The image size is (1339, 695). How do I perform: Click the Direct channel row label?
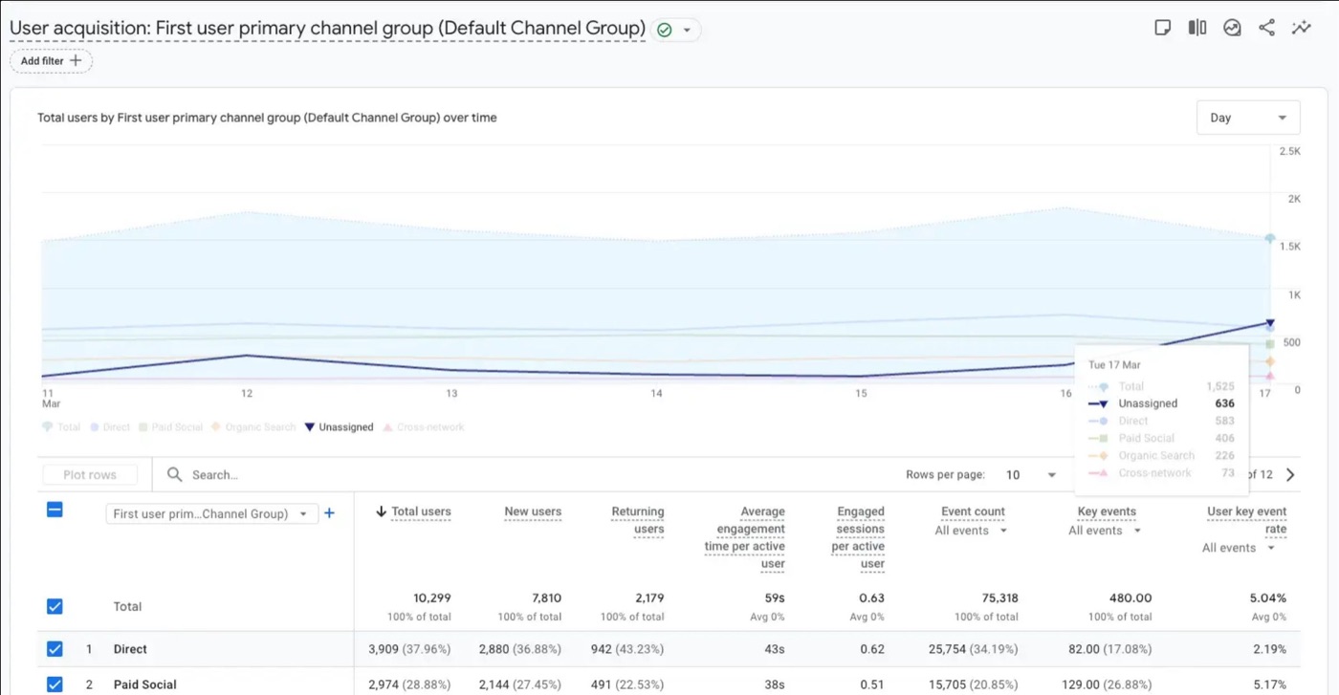[130, 649]
